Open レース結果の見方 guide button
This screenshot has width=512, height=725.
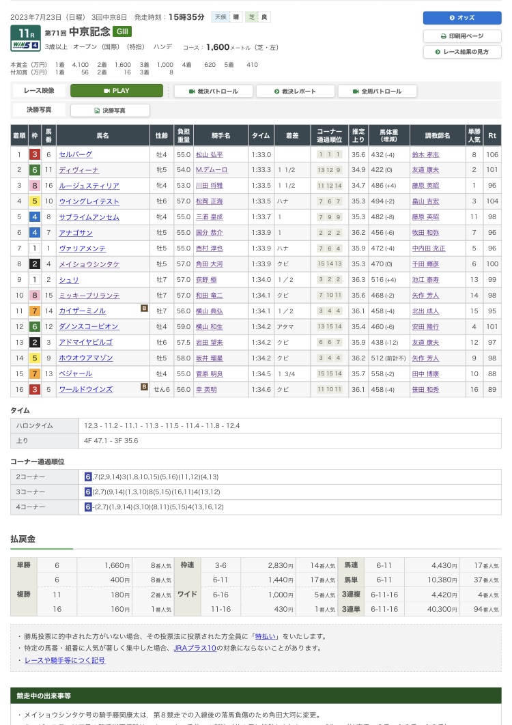click(x=462, y=52)
